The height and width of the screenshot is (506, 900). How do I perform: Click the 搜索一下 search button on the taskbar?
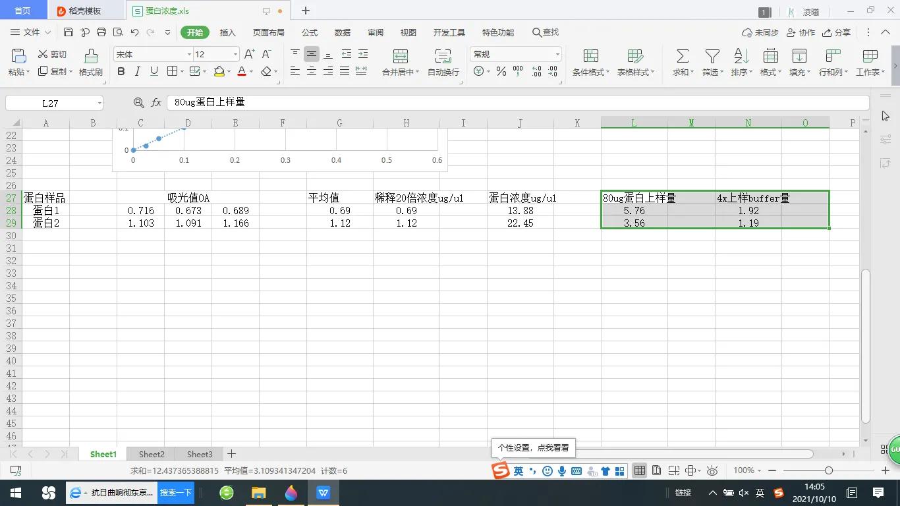[x=176, y=493]
